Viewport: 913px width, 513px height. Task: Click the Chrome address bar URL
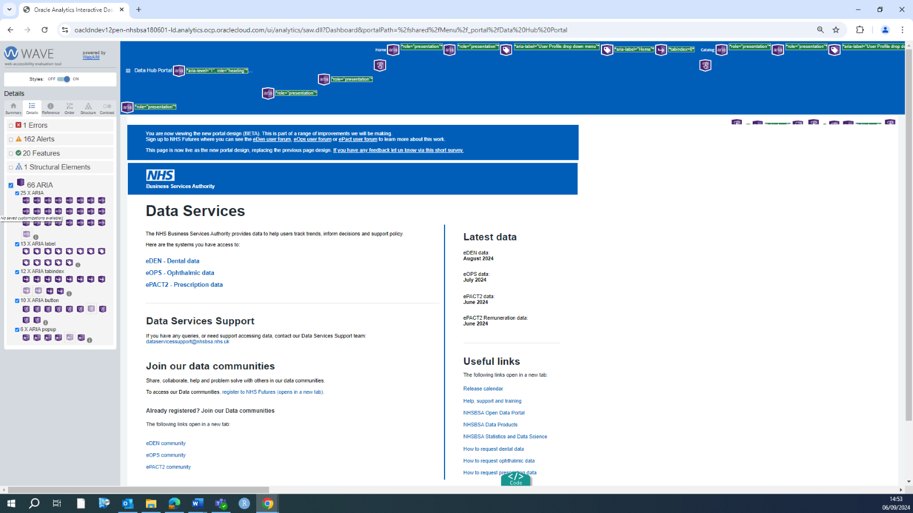pos(321,30)
